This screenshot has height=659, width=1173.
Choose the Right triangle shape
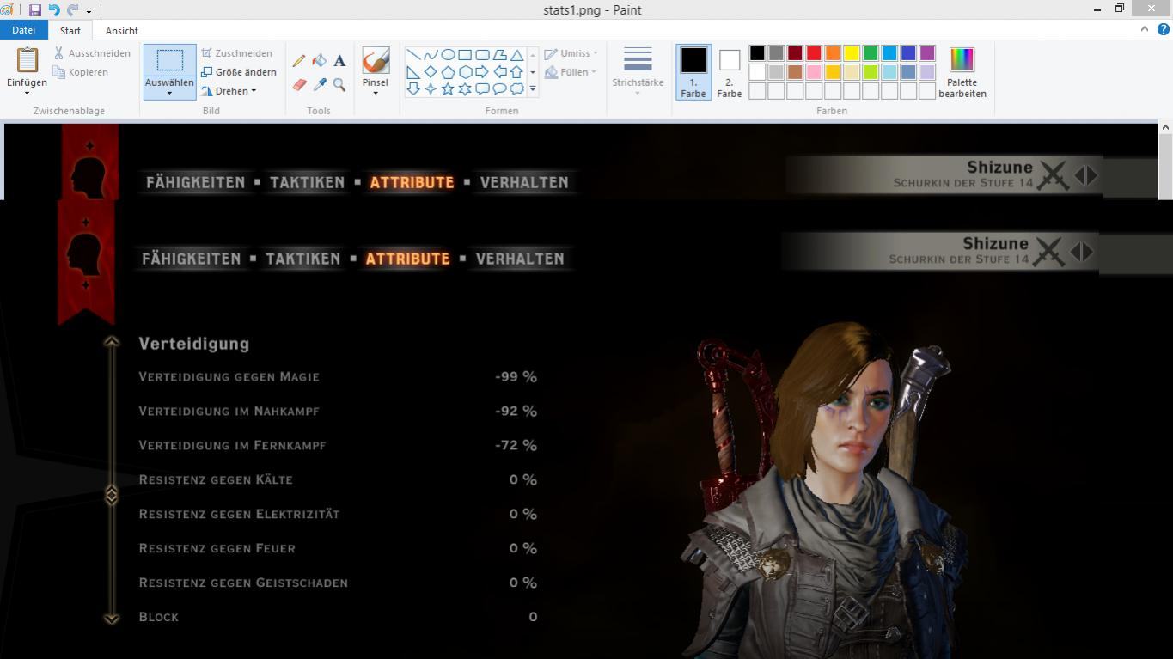[413, 71]
